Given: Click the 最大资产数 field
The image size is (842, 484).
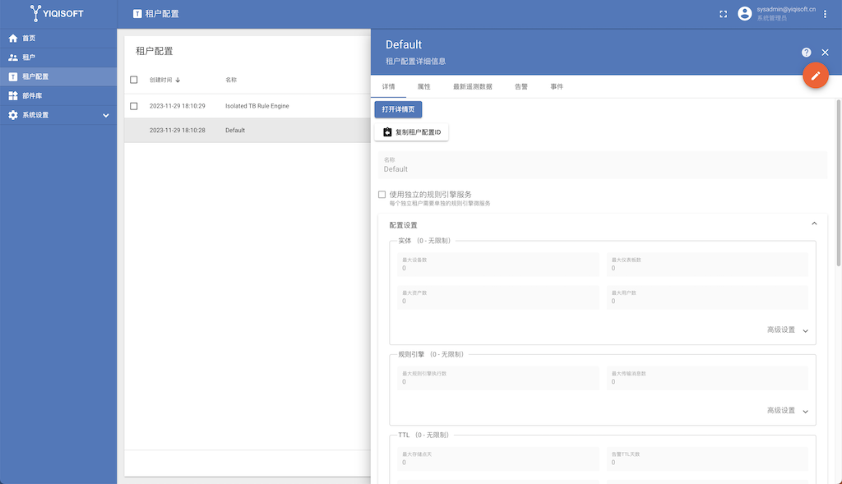Looking at the screenshot, I should tap(497, 297).
